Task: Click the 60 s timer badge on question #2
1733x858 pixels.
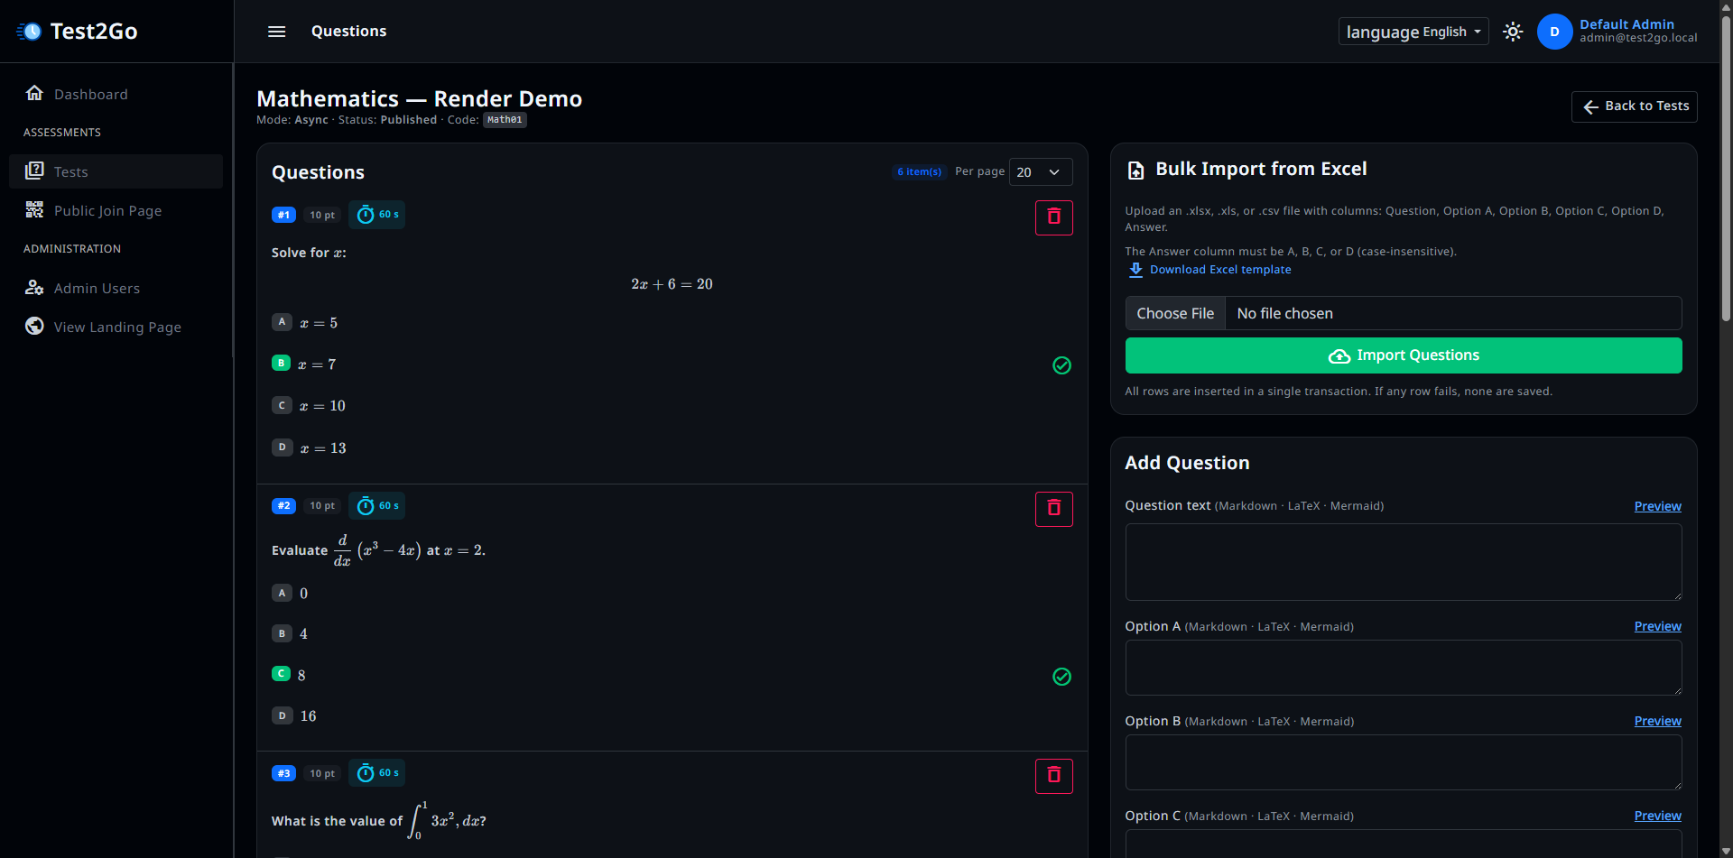Action: pos(376,506)
